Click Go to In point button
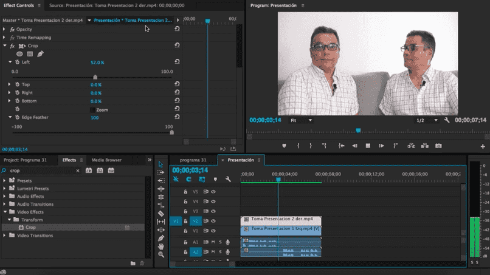This screenshot has height=275, width=490. pos(341,146)
